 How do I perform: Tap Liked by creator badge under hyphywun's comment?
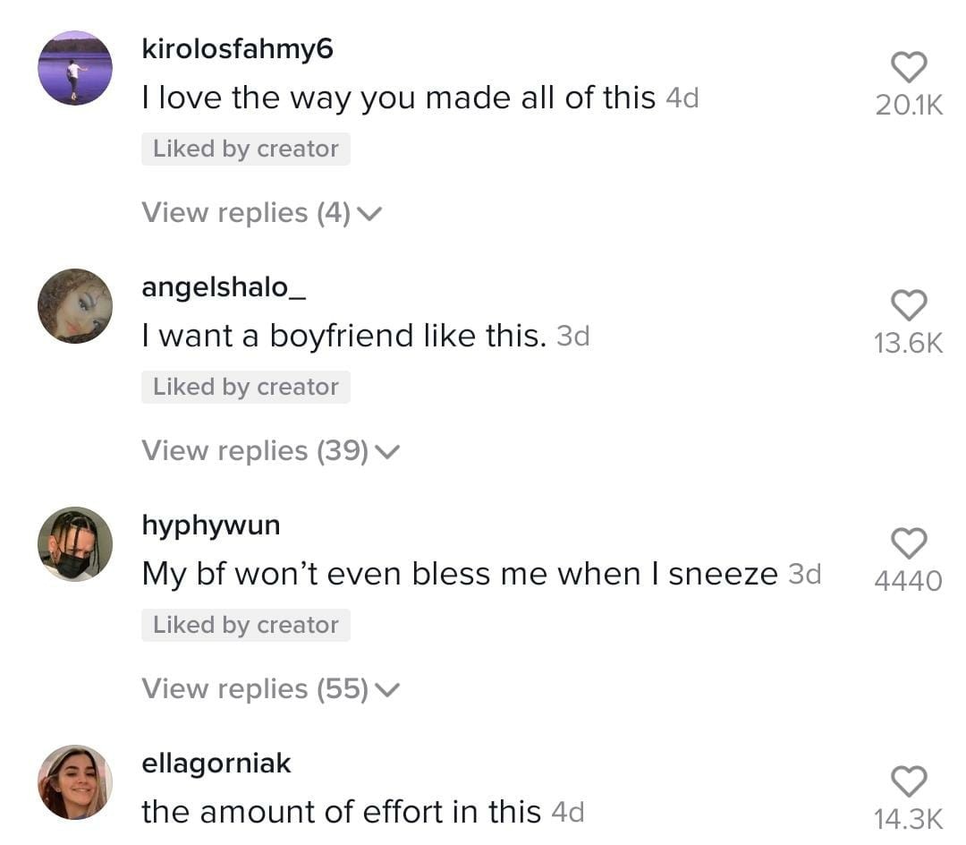coord(245,625)
